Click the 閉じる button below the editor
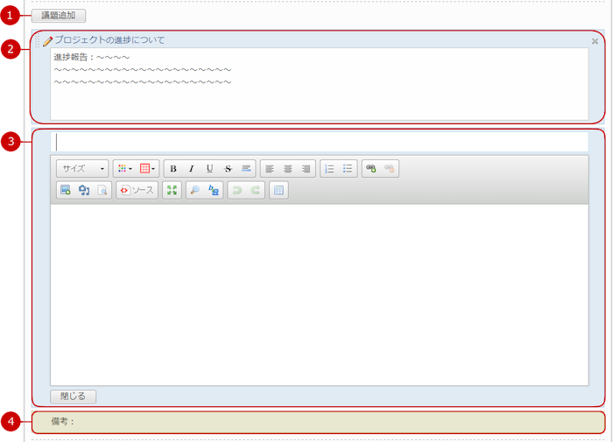 click(73, 396)
